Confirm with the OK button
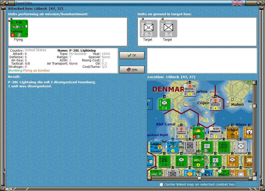 132,55
